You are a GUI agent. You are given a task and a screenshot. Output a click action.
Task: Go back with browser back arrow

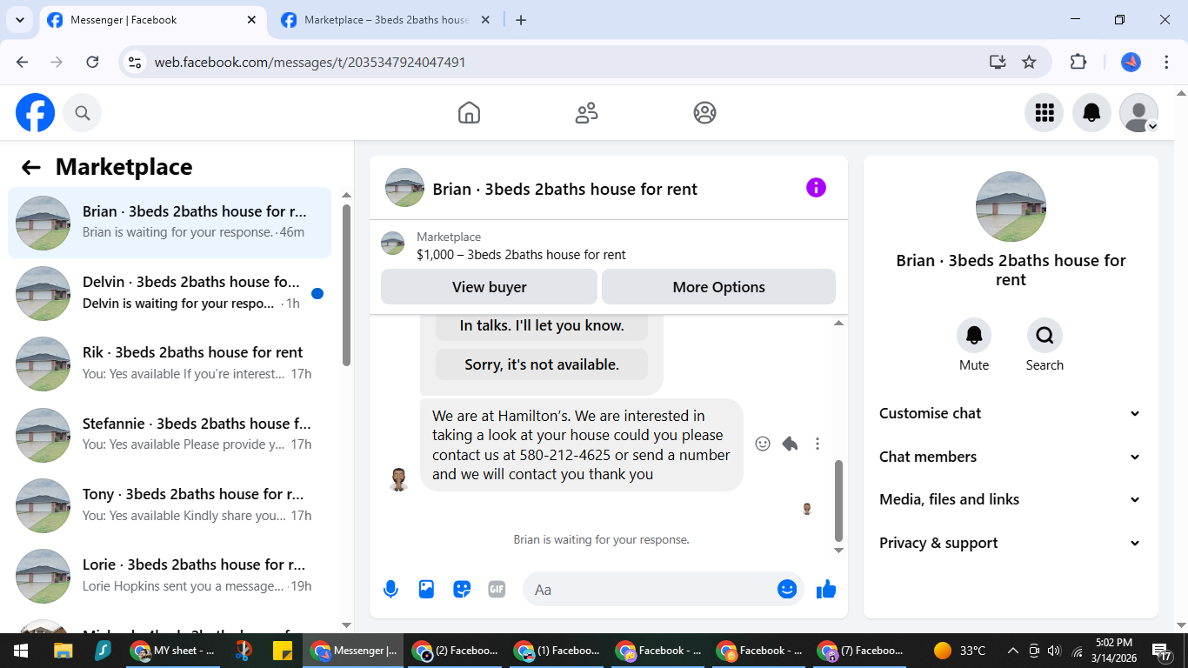click(23, 62)
